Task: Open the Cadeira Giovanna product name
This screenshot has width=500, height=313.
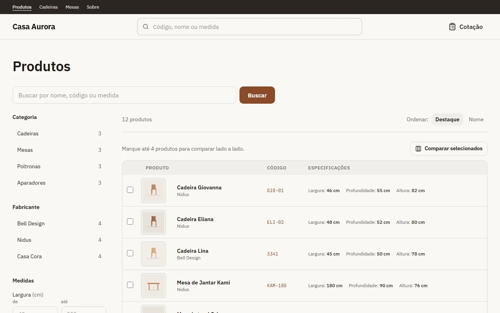Action: (199, 187)
